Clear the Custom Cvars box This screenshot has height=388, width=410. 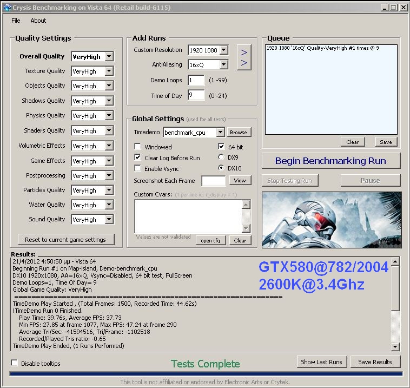coord(240,240)
